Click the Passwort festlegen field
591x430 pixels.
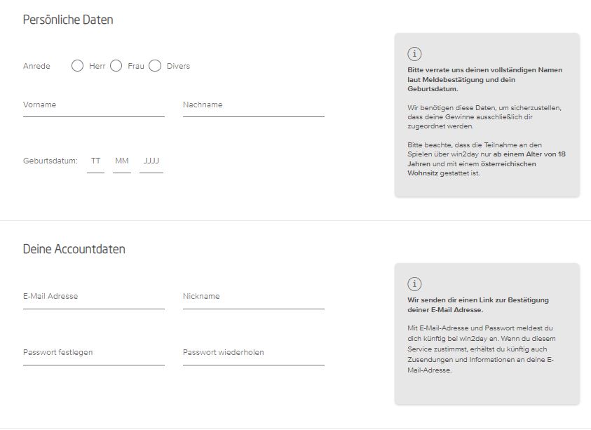coord(93,353)
